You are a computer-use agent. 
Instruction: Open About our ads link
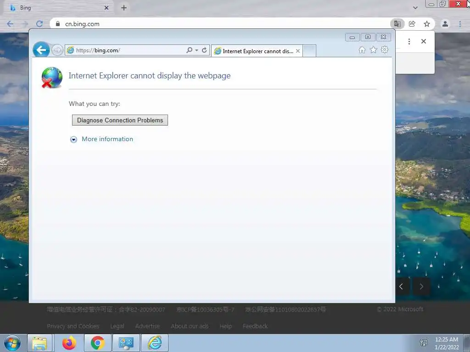(x=190, y=326)
